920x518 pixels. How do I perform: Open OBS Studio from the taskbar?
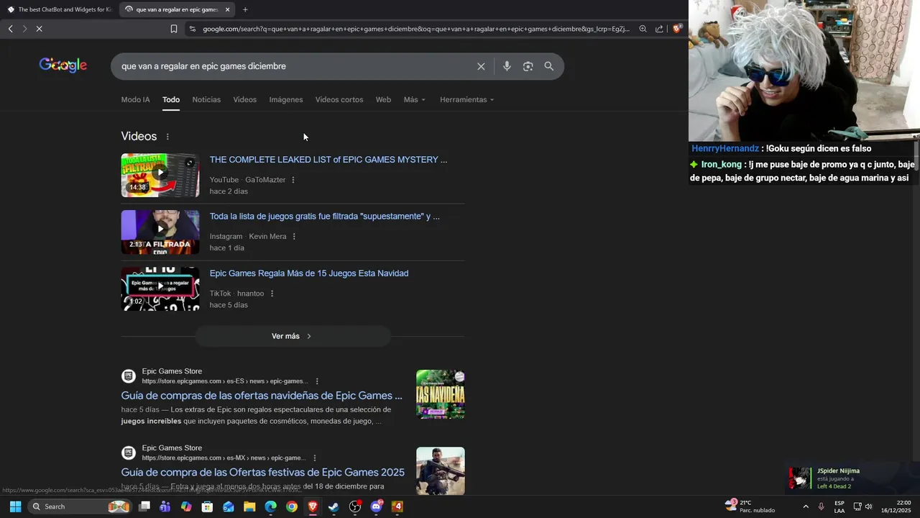point(355,506)
